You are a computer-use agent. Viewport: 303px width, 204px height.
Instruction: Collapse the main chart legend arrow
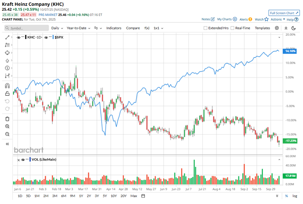279,37
